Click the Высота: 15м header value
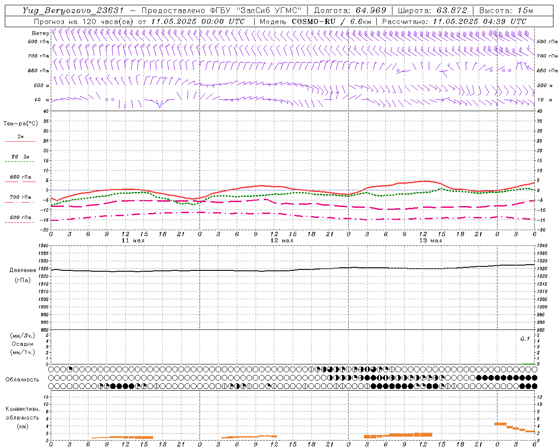Screen dimensions: 560x448 [506, 10]
